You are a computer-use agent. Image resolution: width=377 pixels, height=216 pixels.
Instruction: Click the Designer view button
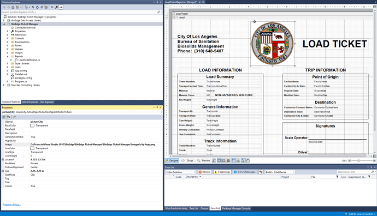click(x=172, y=160)
